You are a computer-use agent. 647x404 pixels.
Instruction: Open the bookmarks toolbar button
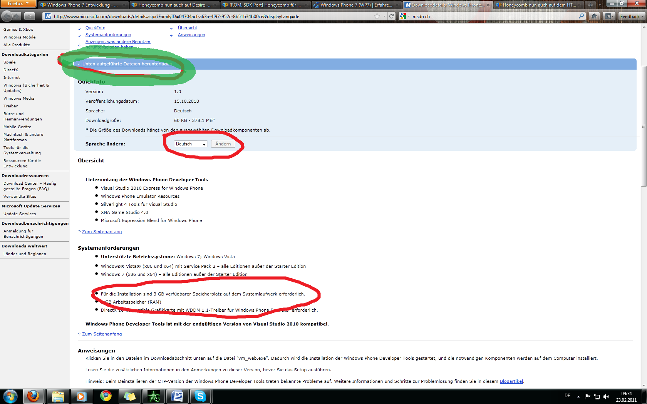coord(609,16)
